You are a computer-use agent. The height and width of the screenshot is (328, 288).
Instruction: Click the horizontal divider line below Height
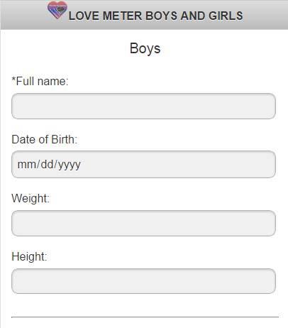pos(145,317)
